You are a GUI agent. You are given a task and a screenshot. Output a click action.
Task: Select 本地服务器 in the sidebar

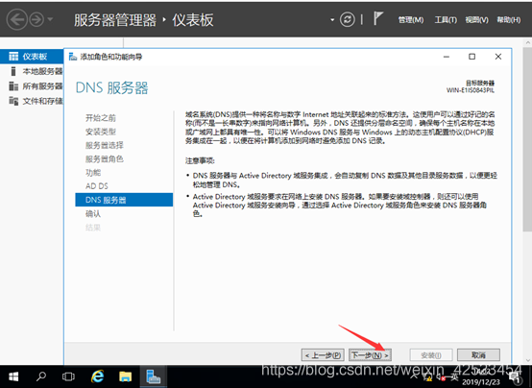coord(32,71)
